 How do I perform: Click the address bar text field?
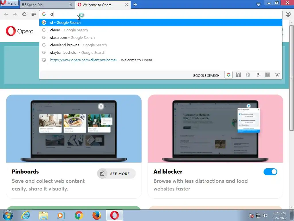coord(165,14)
